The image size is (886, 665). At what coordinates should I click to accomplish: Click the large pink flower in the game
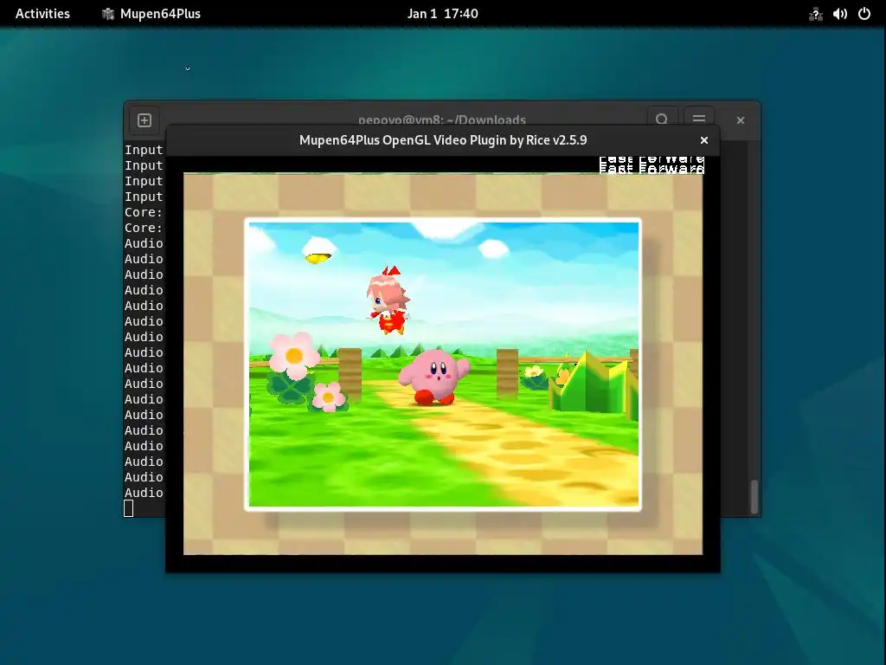(x=292, y=356)
